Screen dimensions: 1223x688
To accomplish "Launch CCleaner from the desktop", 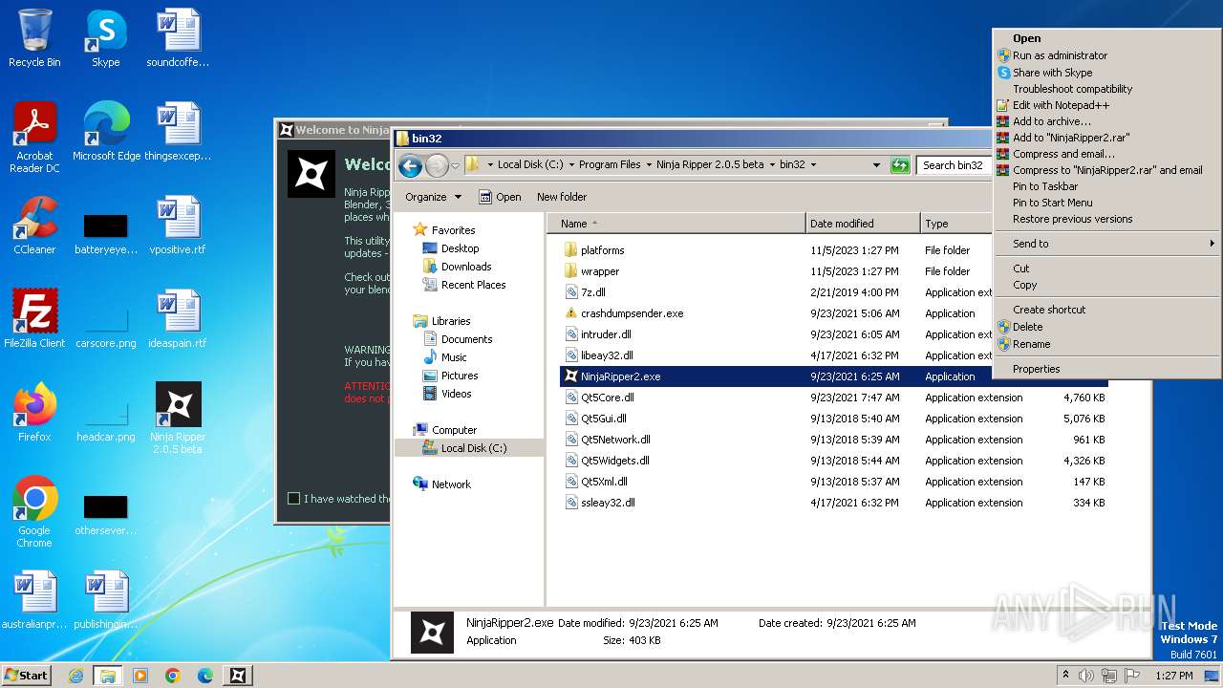I will tap(34, 226).
